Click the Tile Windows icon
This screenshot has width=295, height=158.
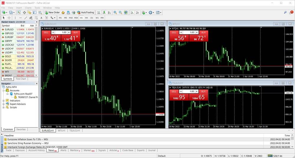click(x=126, y=12)
